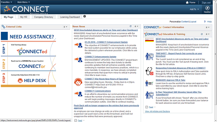The width and height of the screenshot is (217, 122).
Task: Open External Links pagelet settings dropdown
Action: (65, 27)
